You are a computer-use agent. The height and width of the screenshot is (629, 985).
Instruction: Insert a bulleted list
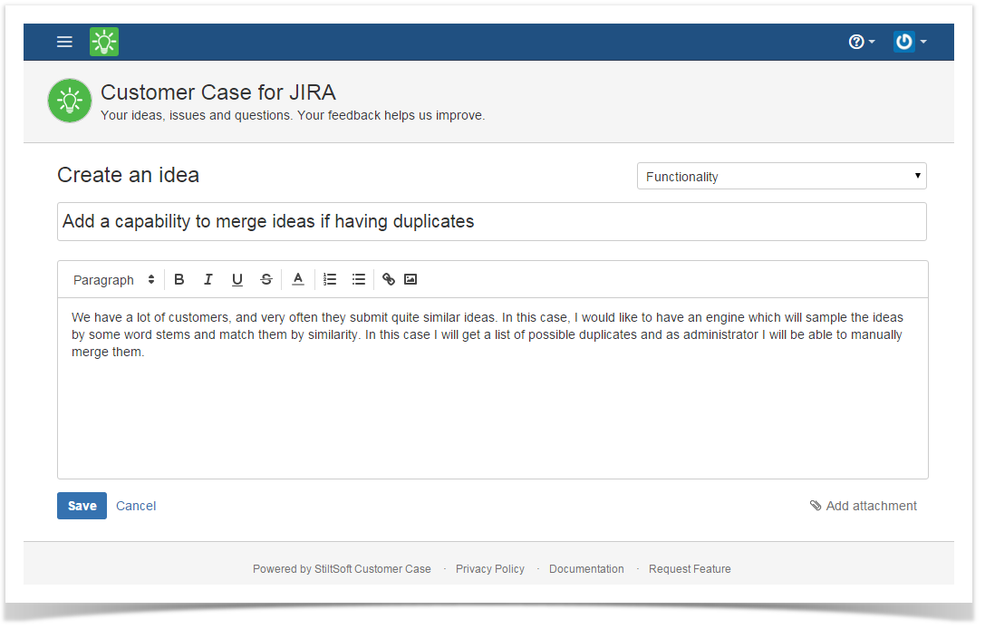[x=359, y=280]
